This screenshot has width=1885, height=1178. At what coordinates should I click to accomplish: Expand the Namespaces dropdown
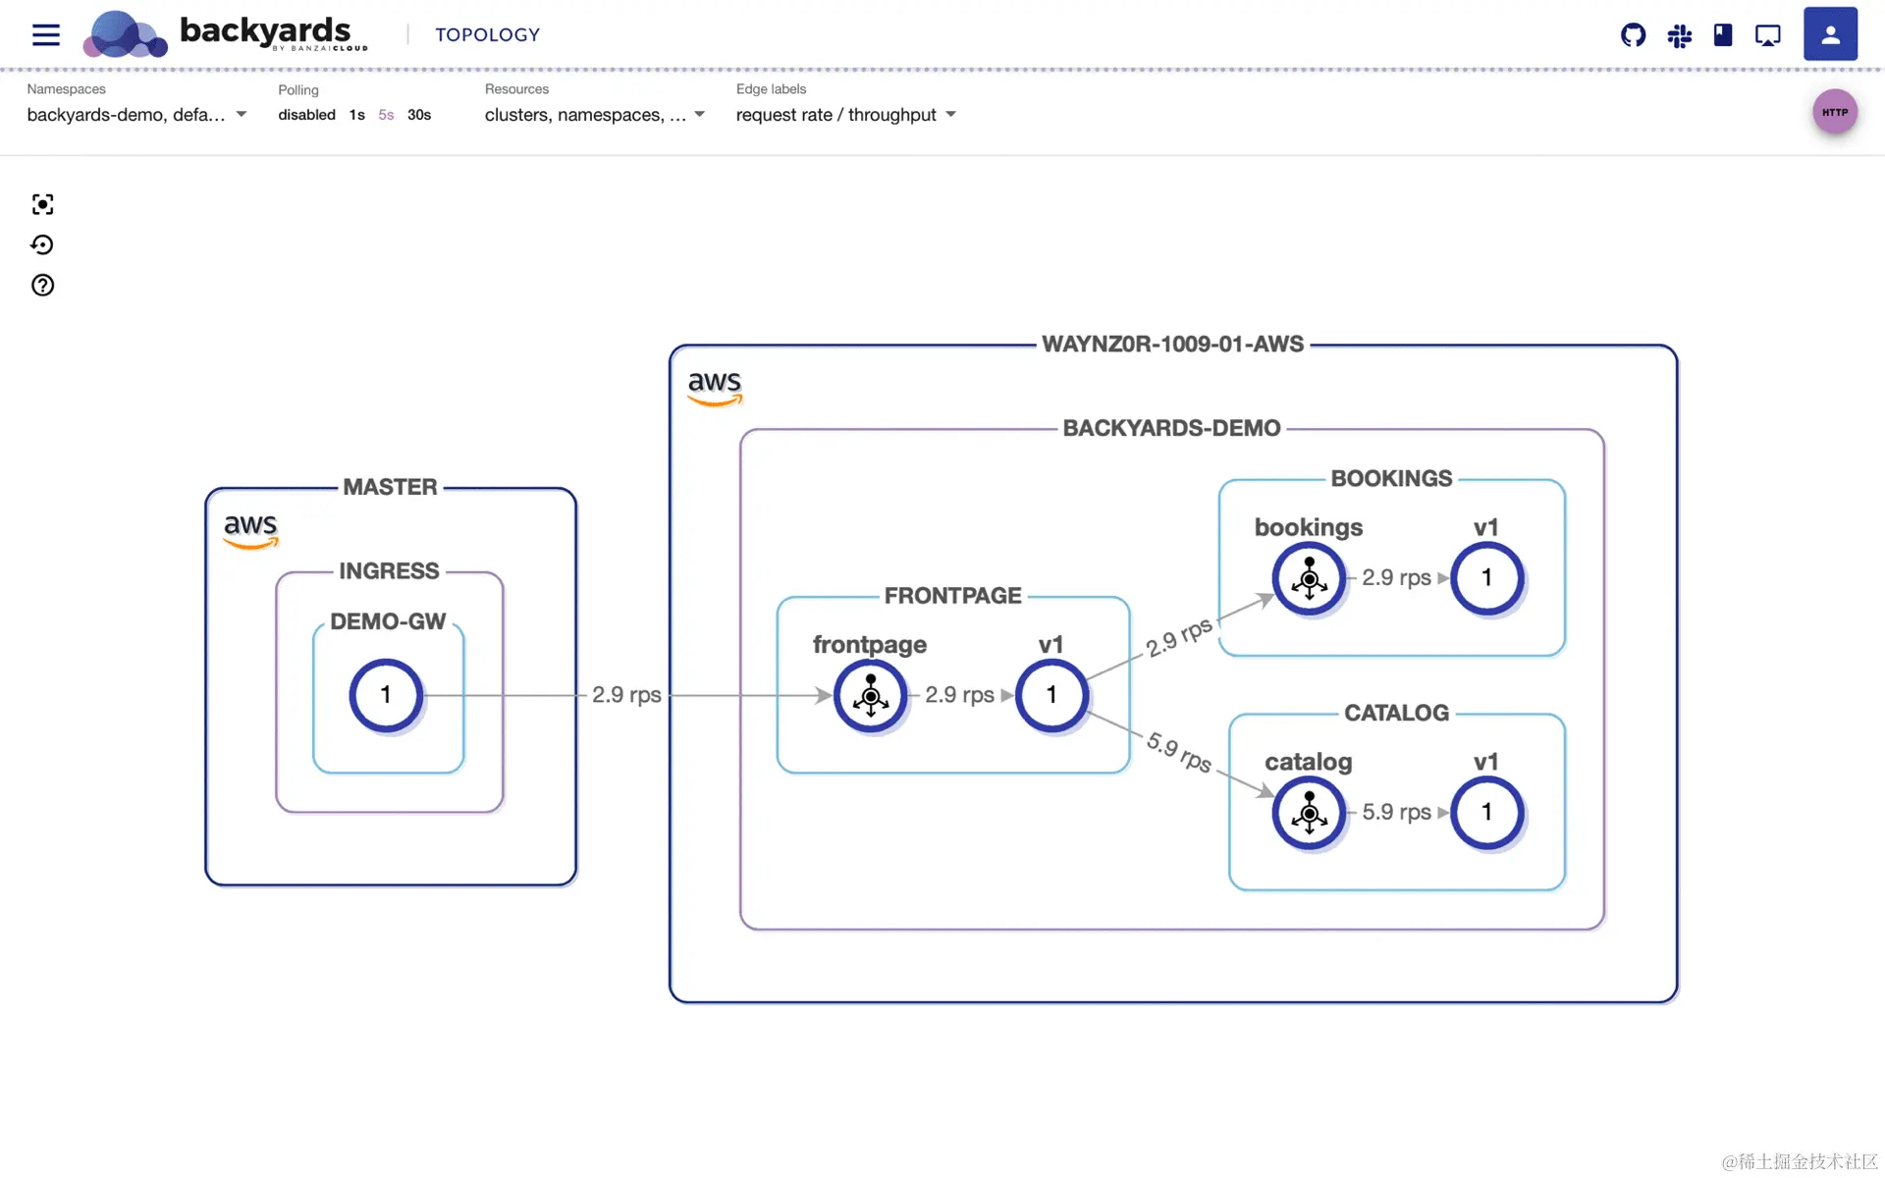coord(136,115)
